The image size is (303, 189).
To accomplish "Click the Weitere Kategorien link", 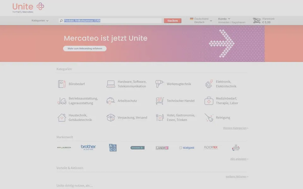I will point(235,128).
